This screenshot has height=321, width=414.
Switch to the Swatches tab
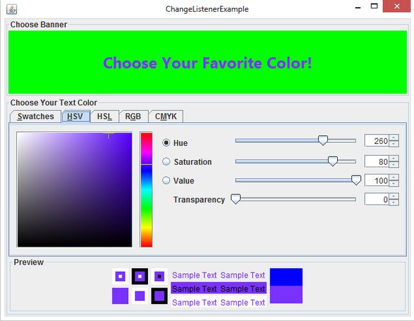point(36,116)
